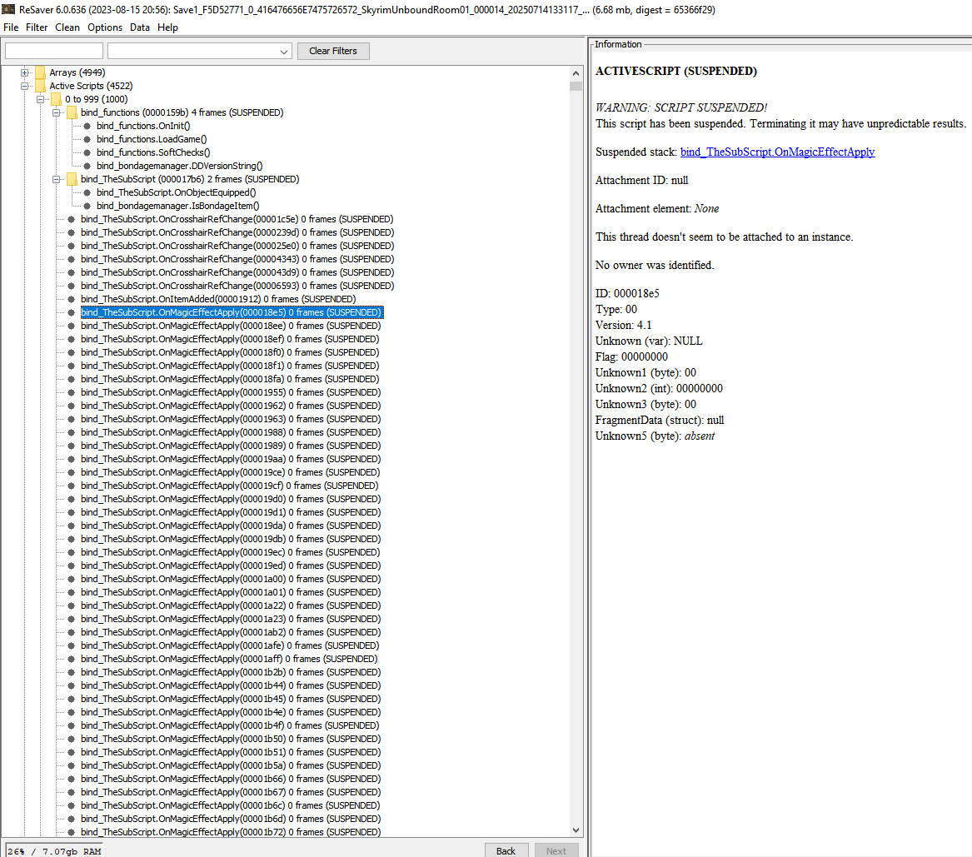
Task: Click the ReSaver app icon in title bar
Action: [x=8, y=9]
